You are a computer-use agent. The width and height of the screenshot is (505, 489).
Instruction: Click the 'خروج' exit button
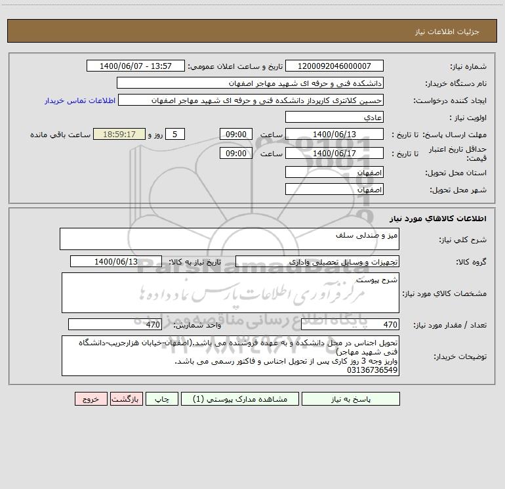[91, 398]
